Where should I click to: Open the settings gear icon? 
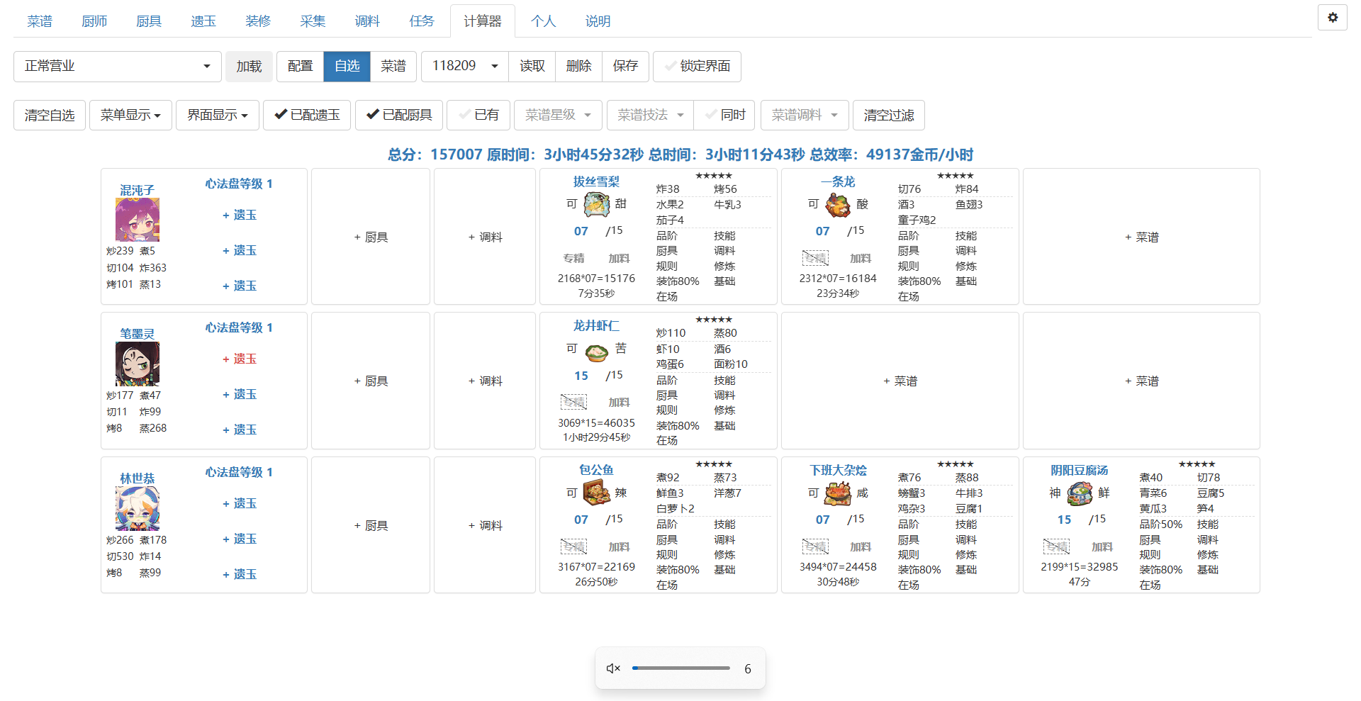[1332, 18]
